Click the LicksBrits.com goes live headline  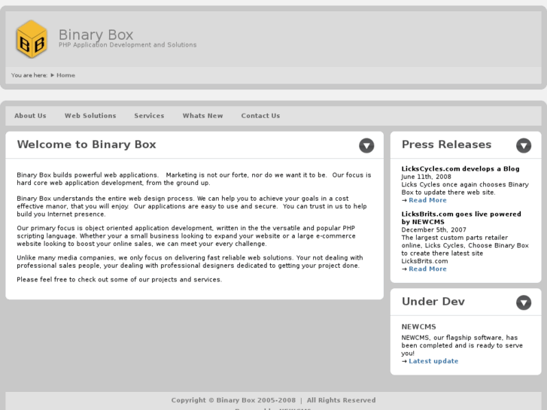[x=461, y=217]
